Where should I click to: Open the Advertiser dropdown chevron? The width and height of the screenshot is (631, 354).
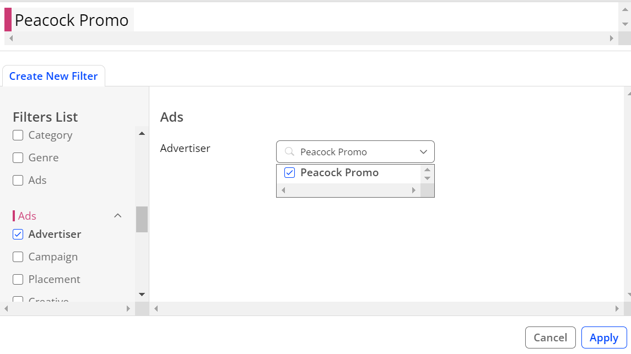click(x=423, y=152)
